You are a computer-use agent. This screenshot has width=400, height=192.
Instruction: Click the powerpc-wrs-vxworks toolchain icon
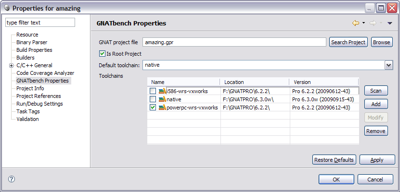(x=162, y=108)
